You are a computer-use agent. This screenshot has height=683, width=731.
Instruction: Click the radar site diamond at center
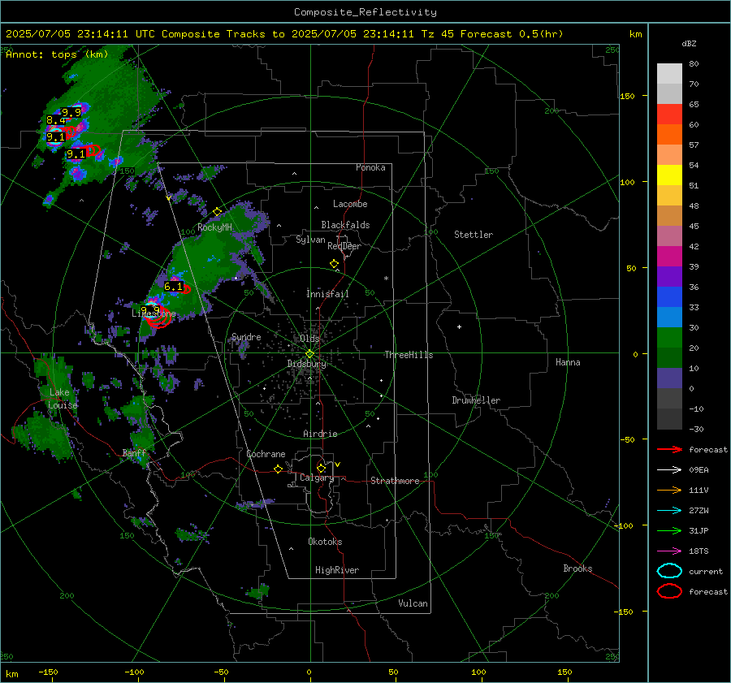[x=309, y=354]
